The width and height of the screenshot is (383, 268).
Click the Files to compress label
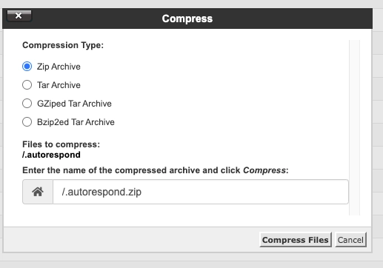(61, 144)
